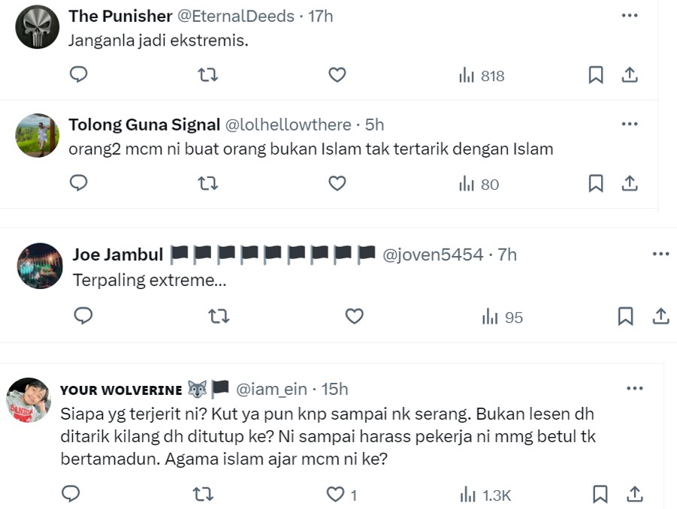Screen dimensions: 677x509
Task: Open more options on Joe Jambul's tweet
Action: tap(660, 254)
